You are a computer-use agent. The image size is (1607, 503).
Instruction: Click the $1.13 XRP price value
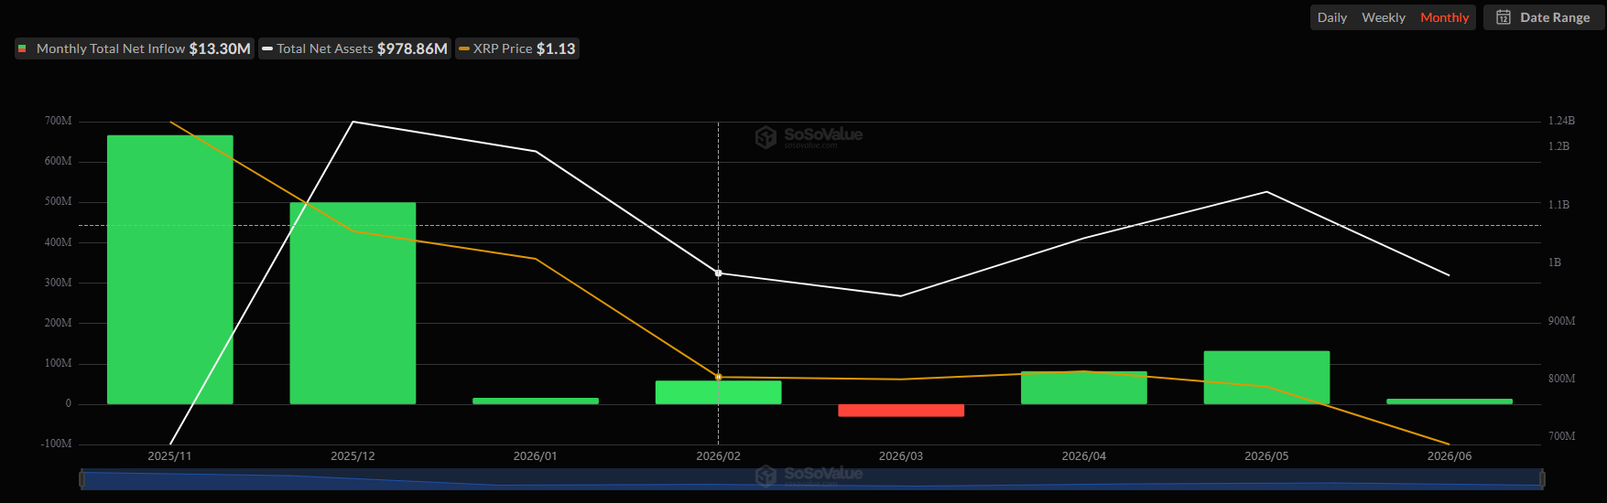tap(556, 48)
